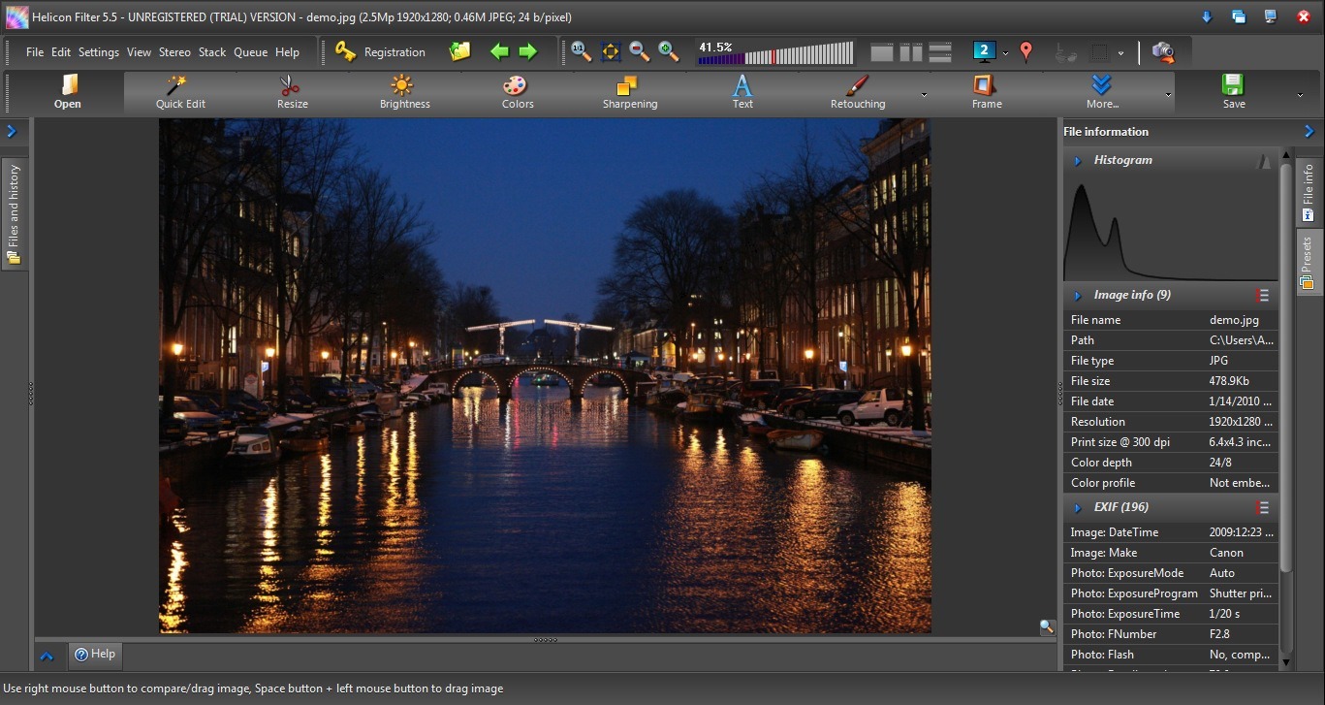1325x705 pixels.
Task: Open the Frame tool
Action: [986, 92]
